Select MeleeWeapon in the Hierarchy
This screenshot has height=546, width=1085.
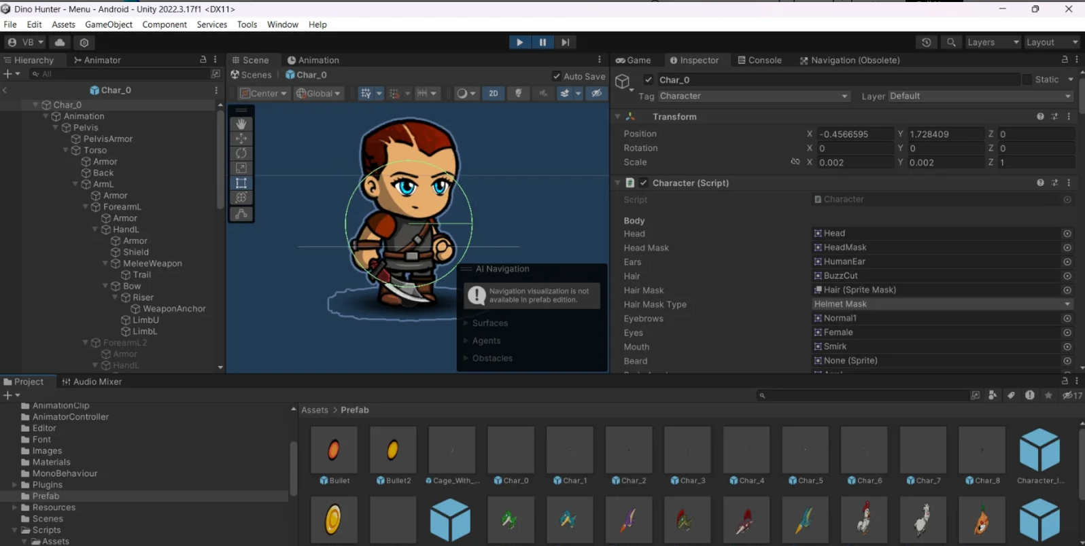[x=152, y=263]
